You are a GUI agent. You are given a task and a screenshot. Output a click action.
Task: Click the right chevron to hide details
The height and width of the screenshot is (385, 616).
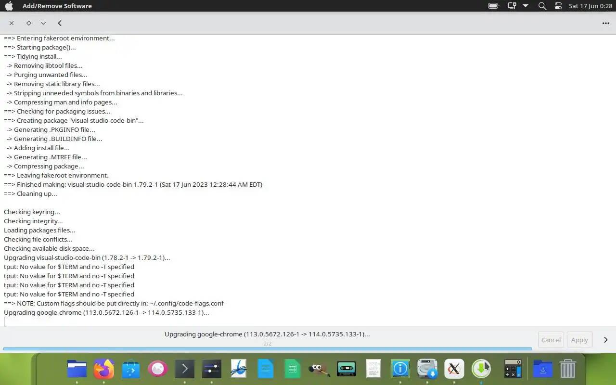(606, 340)
